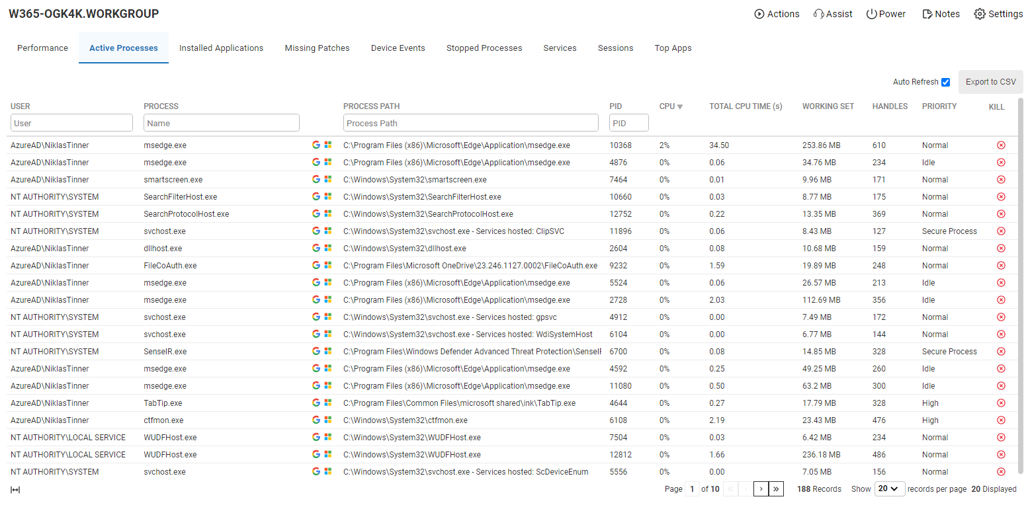The width and height of the screenshot is (1024, 509).
Task: Go to next page arrow
Action: [761, 489]
